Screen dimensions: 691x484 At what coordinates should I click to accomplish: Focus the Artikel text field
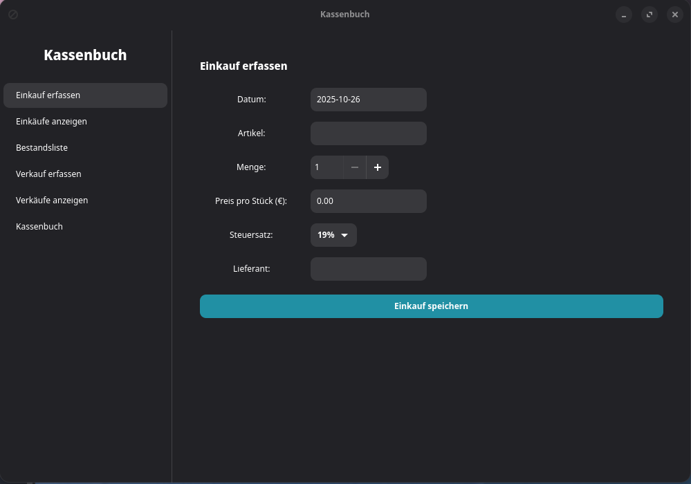click(368, 133)
